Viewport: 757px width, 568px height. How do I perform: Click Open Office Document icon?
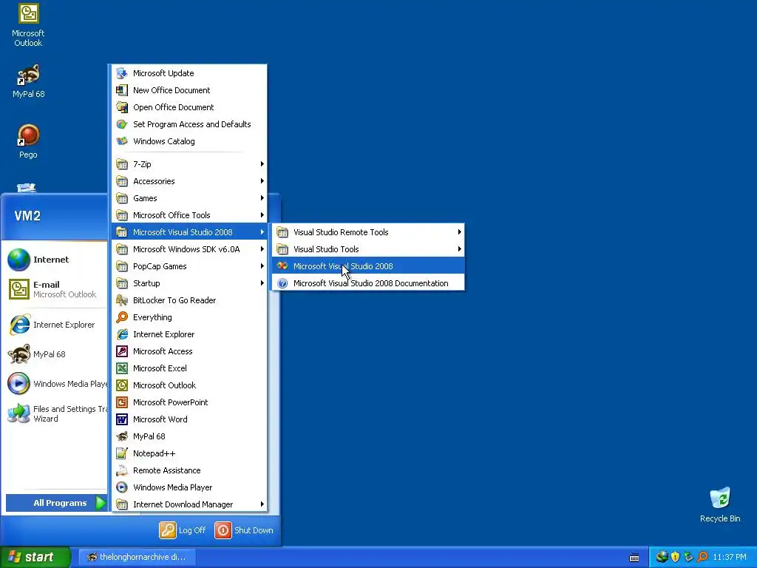[122, 107]
